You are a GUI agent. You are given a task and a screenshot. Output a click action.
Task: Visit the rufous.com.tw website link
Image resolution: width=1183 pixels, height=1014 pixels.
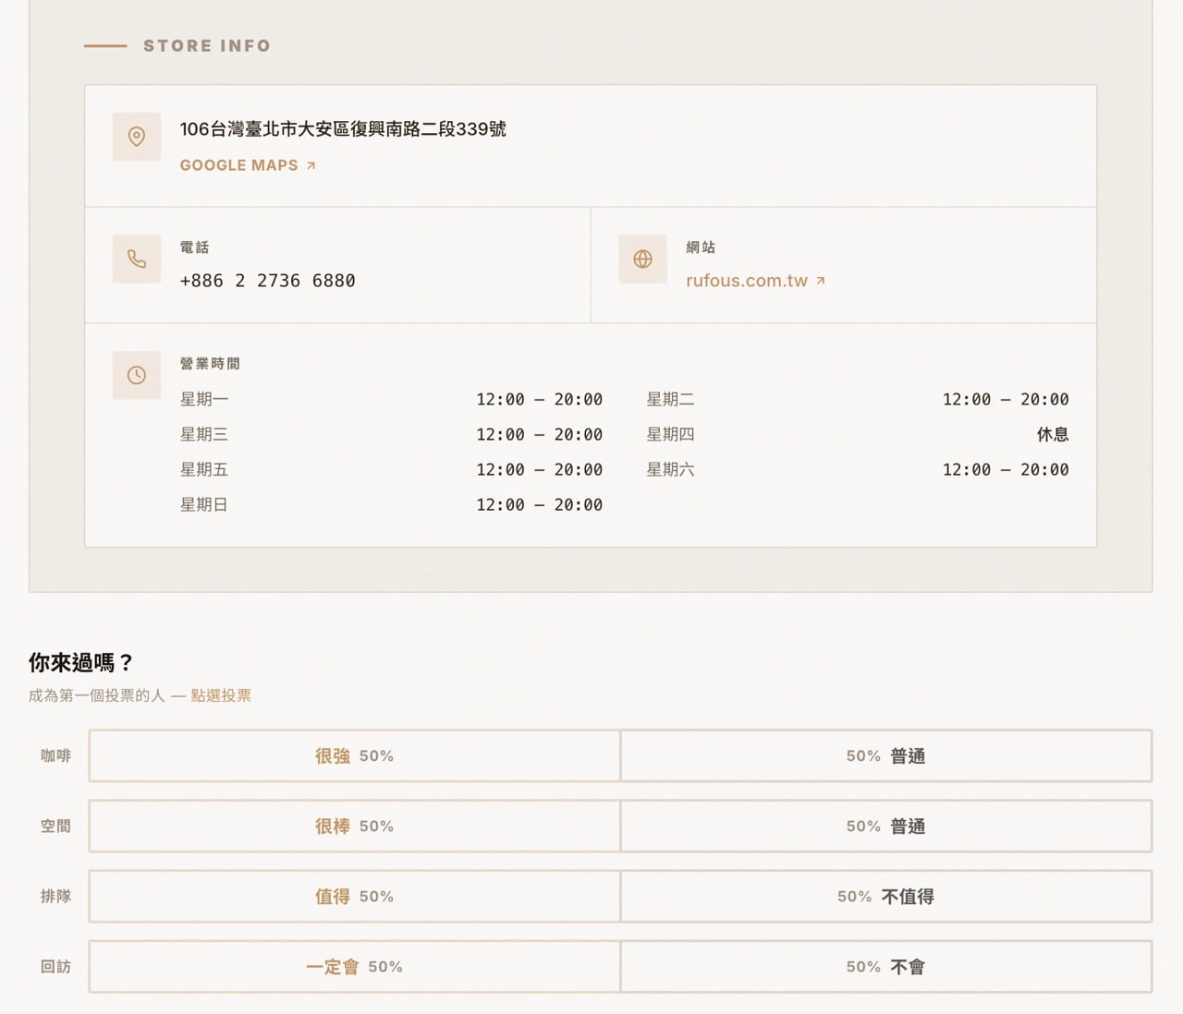[x=747, y=280]
